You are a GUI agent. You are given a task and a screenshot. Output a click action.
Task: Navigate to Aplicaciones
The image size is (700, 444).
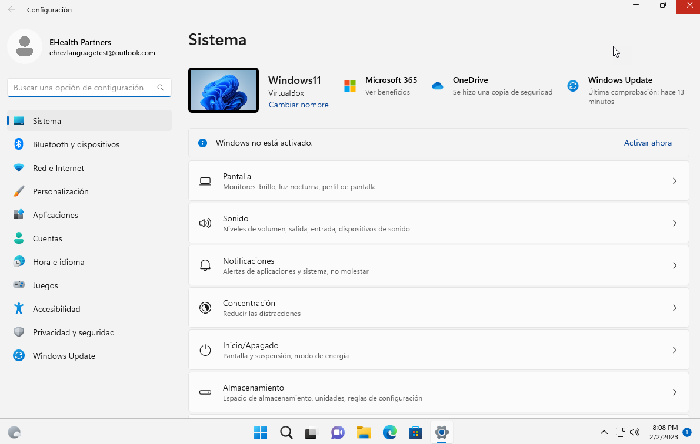89,214
